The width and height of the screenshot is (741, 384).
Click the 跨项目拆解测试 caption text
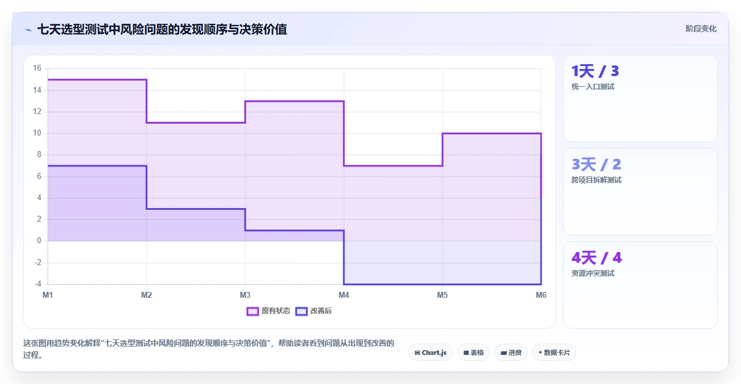click(x=596, y=180)
